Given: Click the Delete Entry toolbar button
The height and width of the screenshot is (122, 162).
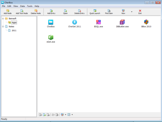Looking at the screenshot, I should [79, 12].
